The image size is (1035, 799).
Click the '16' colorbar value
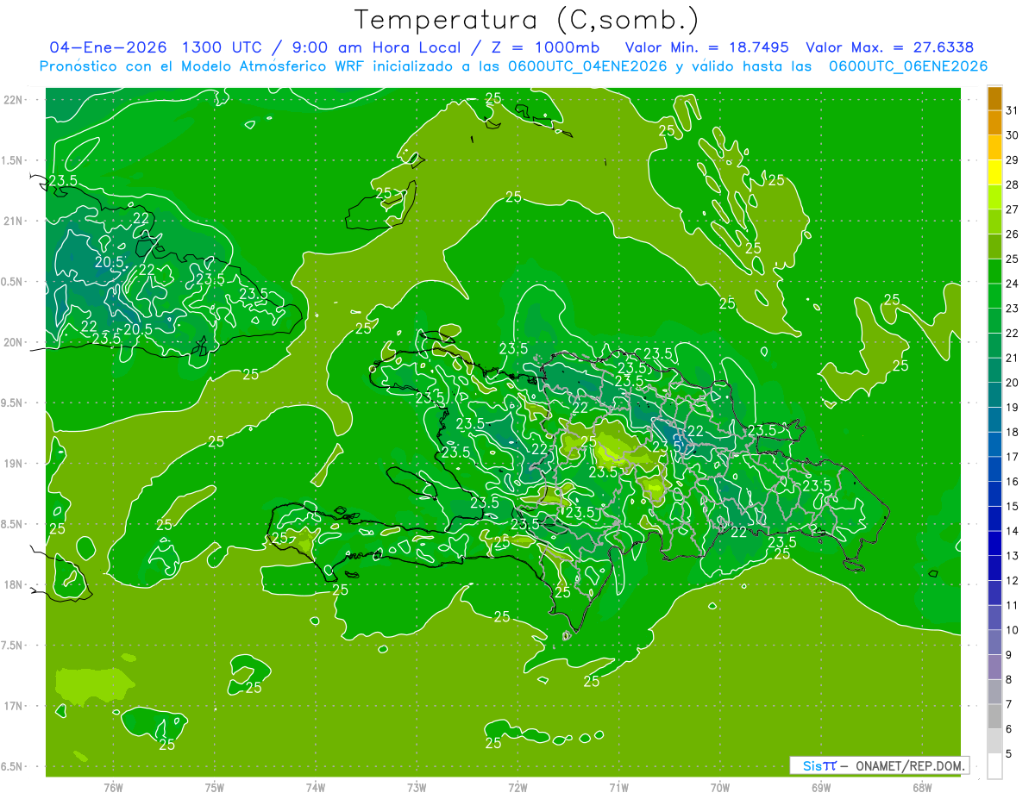(x=1013, y=482)
